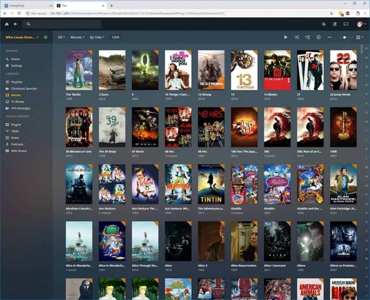Open the American Animals poster
370x300 pixels.
[310, 289]
